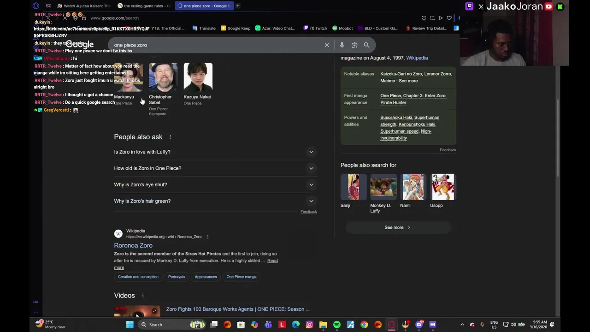Viewport: 590px width, 332px height.
Task: Open the Wikipedia link in knowledge panel
Action: [x=417, y=58]
